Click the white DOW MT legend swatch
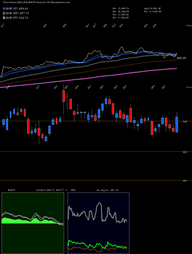Viewport: 192px width, 254px height. [4, 13]
